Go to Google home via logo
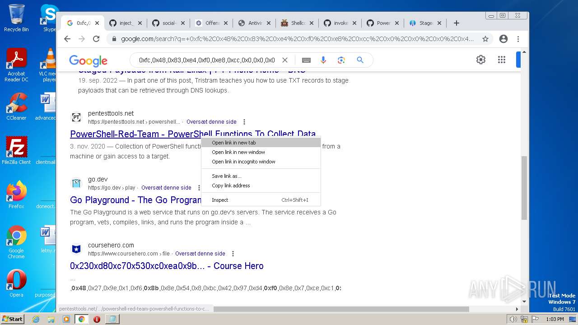 [88, 60]
